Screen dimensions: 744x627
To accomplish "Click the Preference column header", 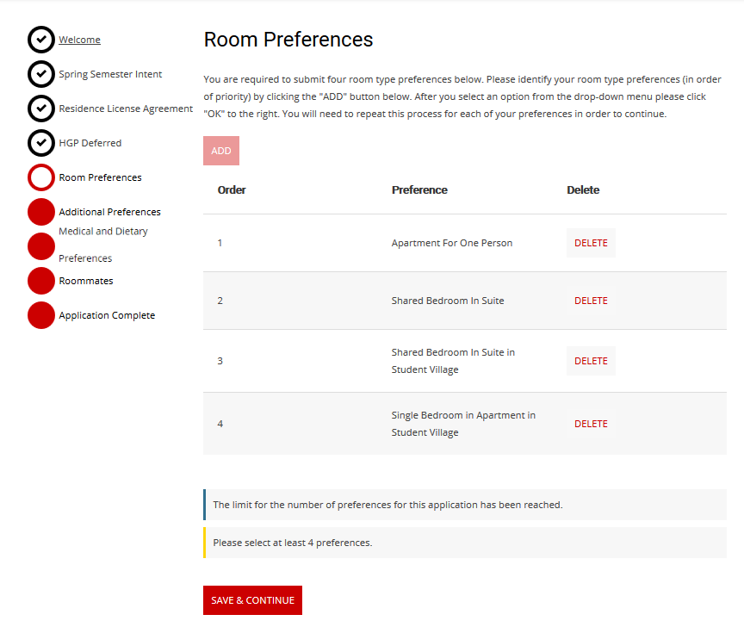I will (419, 189).
